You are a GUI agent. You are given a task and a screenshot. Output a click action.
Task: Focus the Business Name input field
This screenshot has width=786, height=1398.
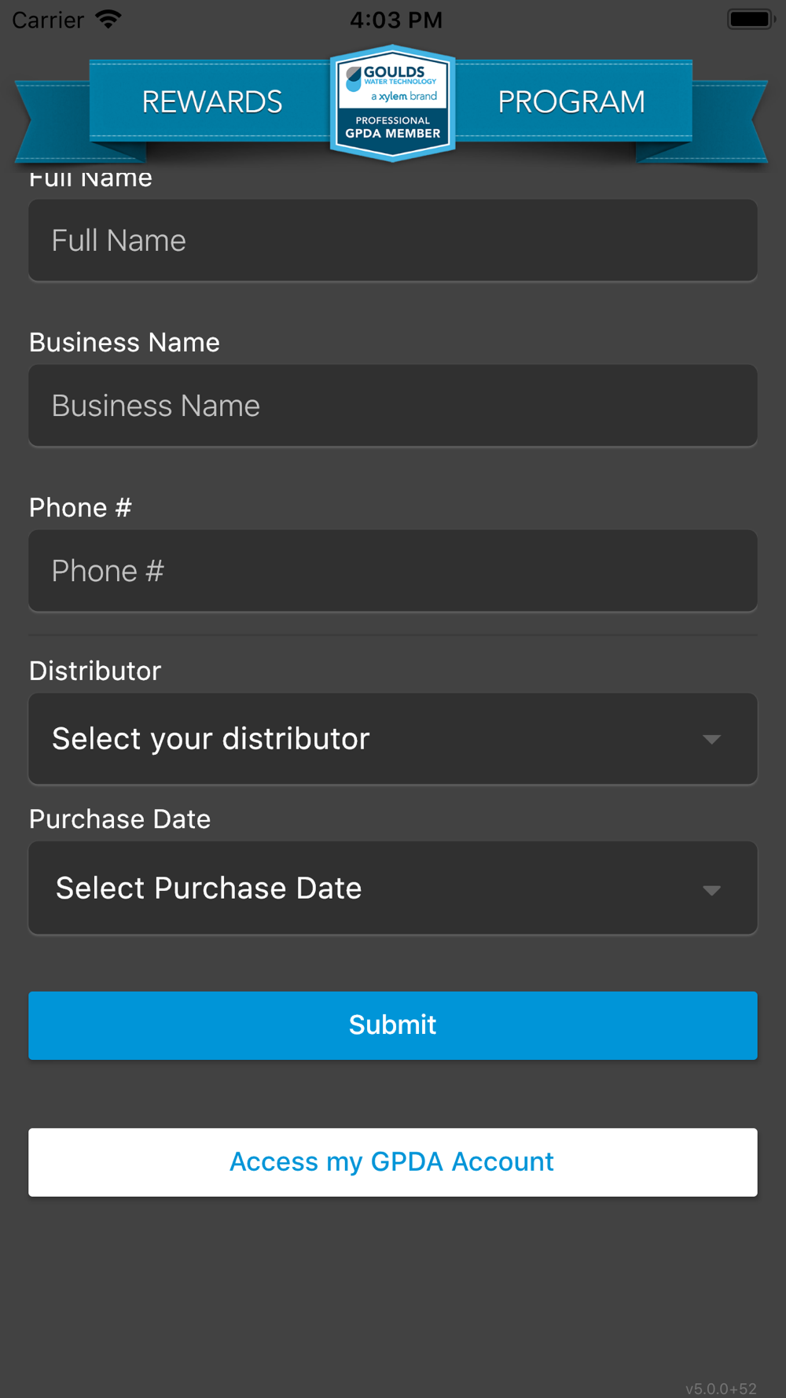pyautogui.click(x=393, y=406)
